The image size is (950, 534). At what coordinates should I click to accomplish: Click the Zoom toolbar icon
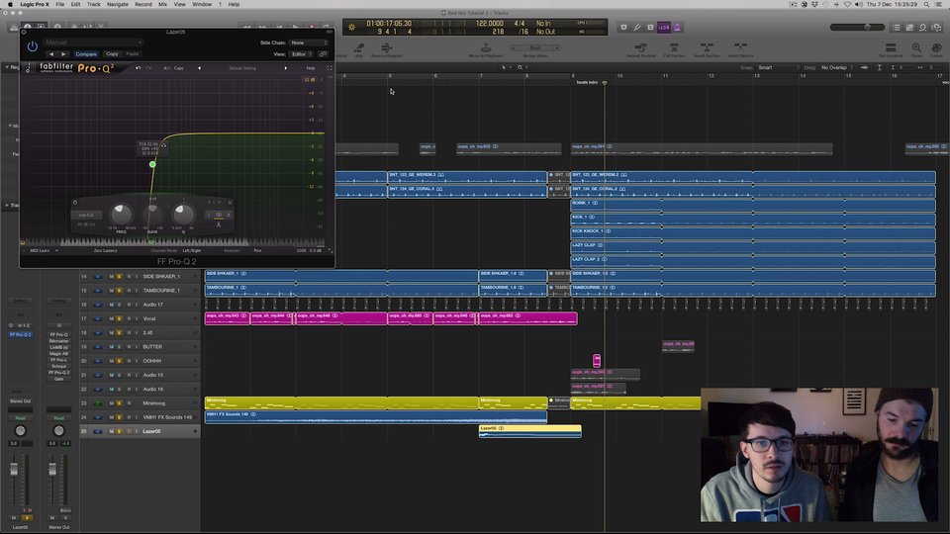coord(916,49)
